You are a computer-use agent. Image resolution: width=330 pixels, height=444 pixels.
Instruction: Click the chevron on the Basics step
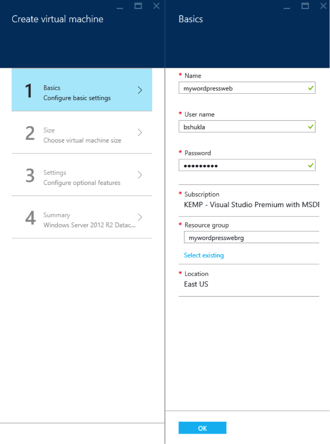(x=140, y=90)
